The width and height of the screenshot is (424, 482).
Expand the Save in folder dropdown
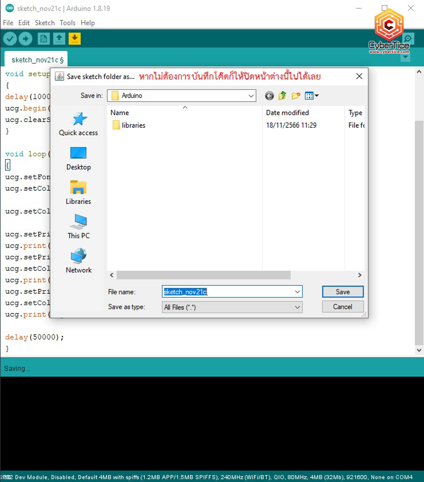coord(251,96)
